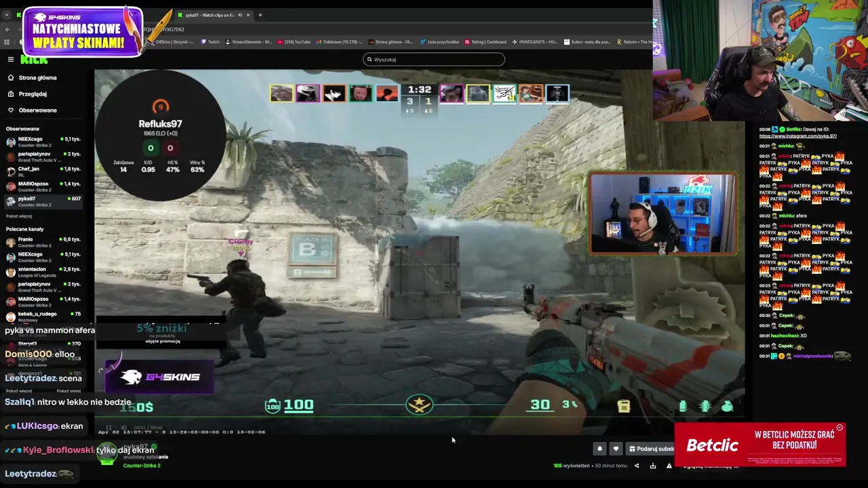Click the download clip icon

coord(652,466)
